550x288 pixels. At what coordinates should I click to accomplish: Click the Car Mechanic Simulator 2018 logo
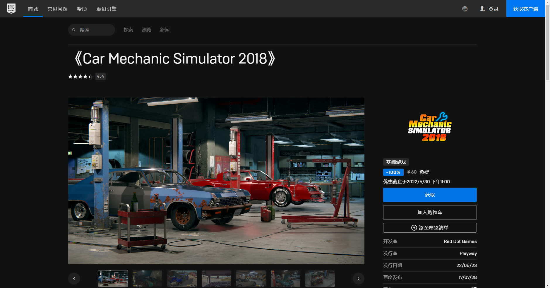coord(430,127)
